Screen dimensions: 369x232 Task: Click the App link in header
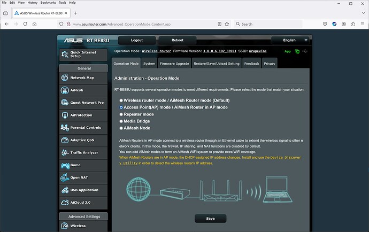click(x=288, y=51)
